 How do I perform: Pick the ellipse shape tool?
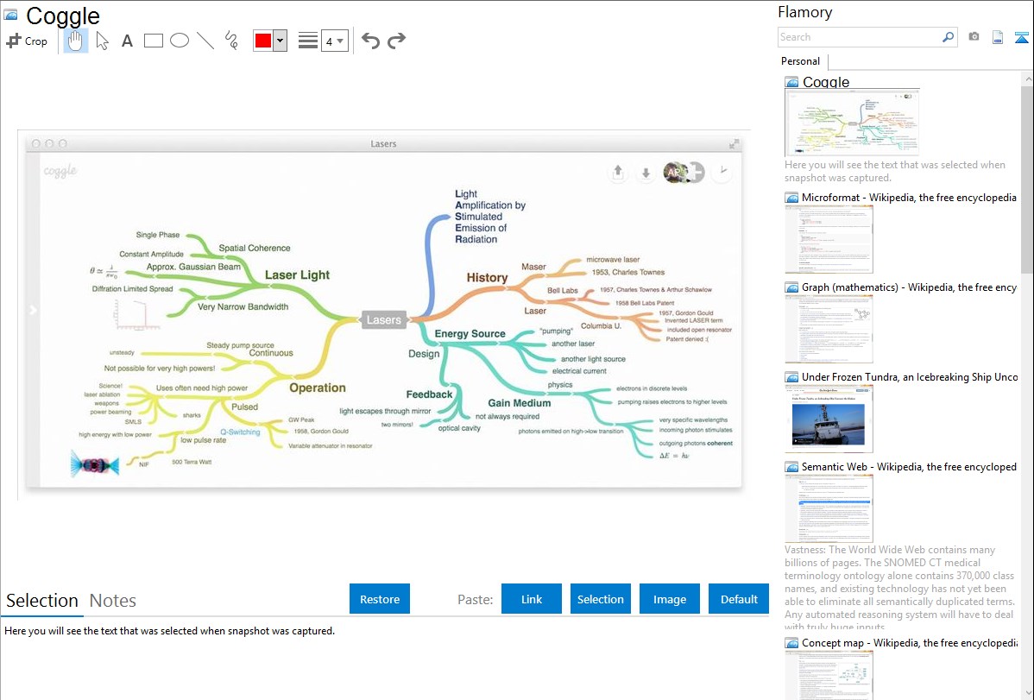180,41
